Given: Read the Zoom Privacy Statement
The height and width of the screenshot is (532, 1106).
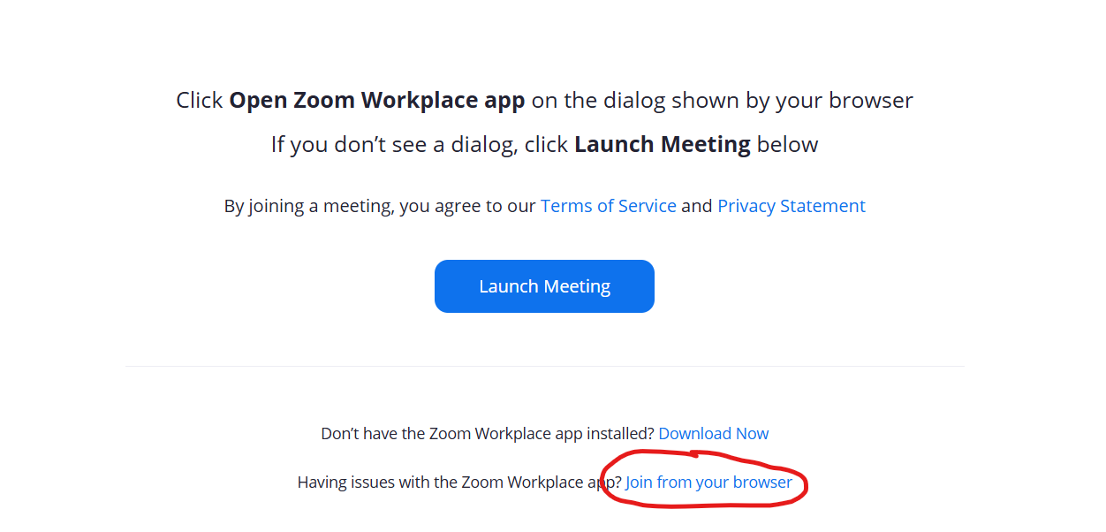Looking at the screenshot, I should 792,206.
